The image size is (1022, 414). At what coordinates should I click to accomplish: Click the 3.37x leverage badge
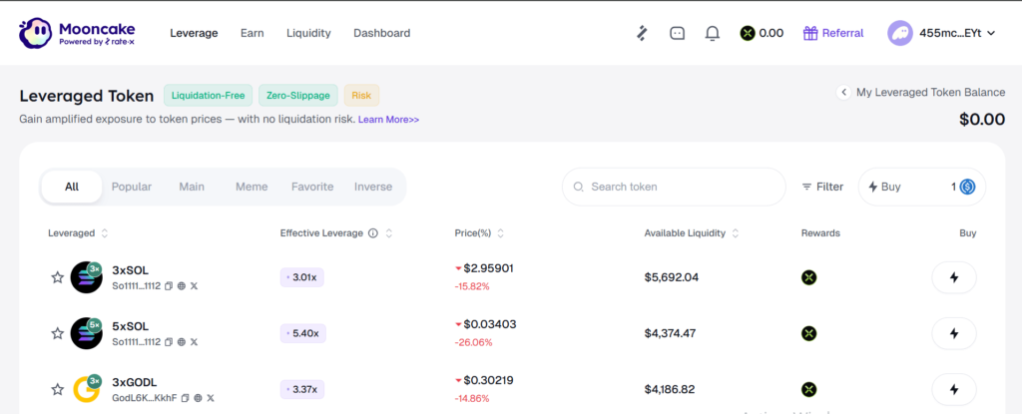(x=302, y=390)
